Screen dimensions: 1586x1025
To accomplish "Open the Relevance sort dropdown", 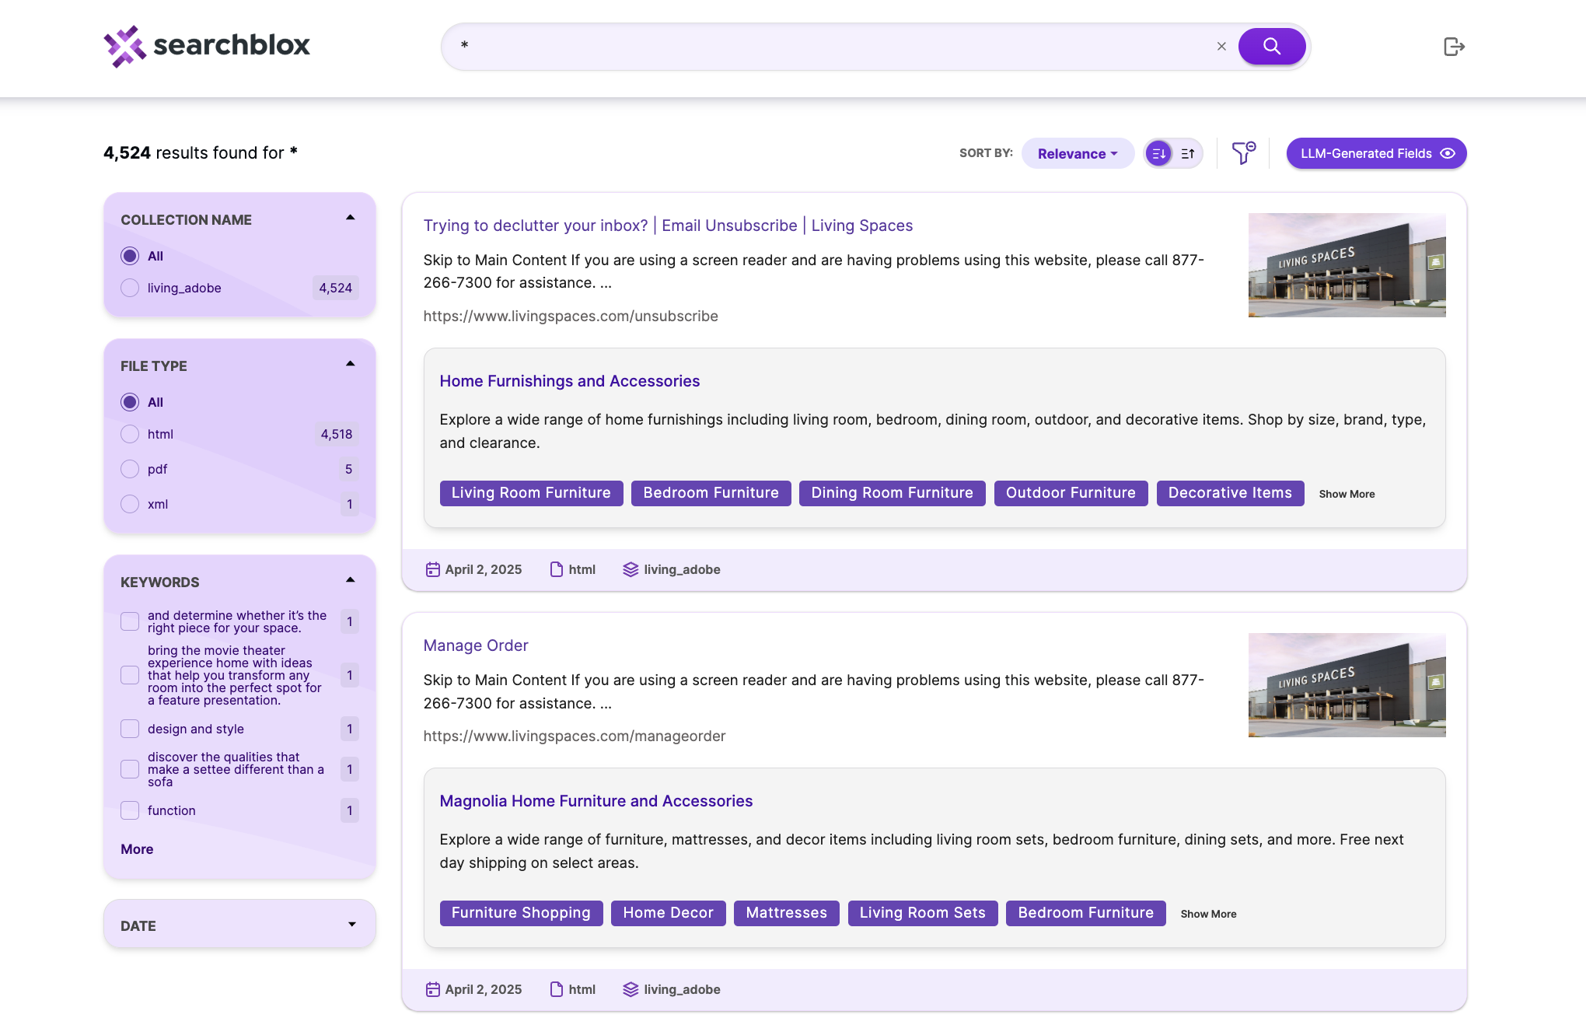I will 1077,154.
